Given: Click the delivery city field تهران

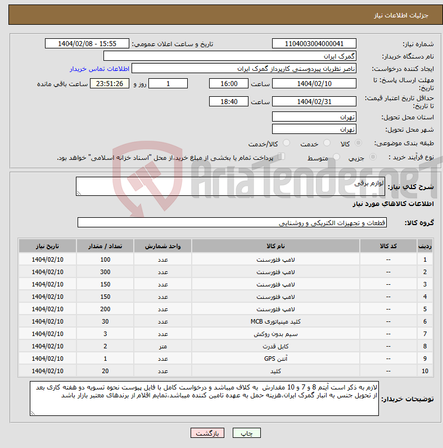Looking at the screenshot, I should click(314, 129).
